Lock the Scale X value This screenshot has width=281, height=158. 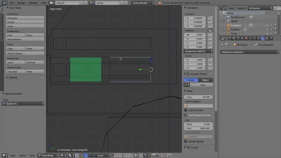pos(210,60)
